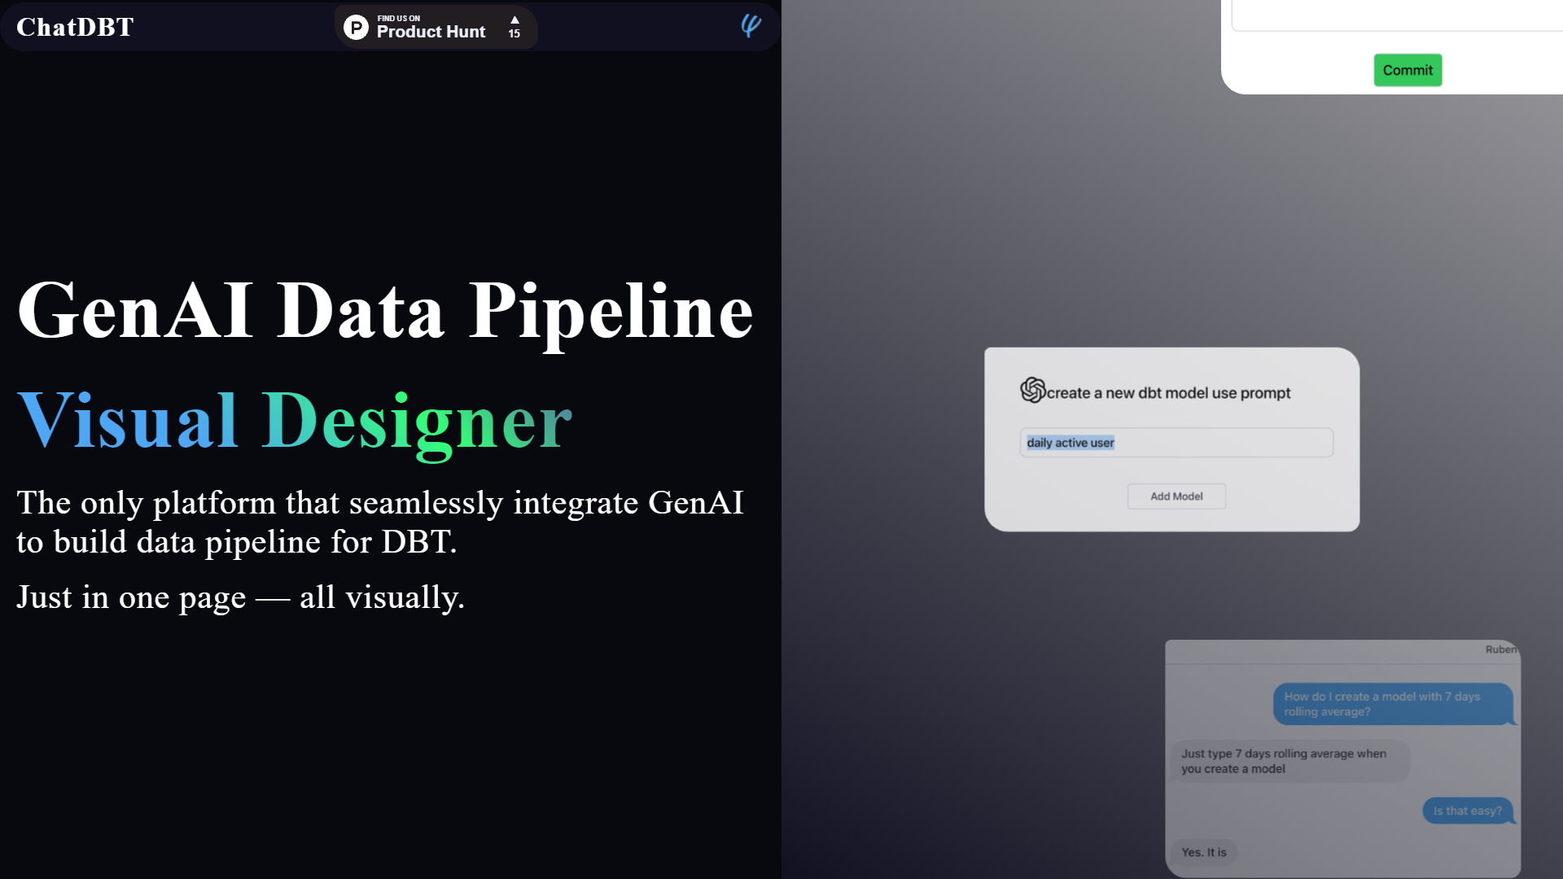This screenshot has width=1563, height=879.
Task: Click inside the daily active user input field
Action: point(1176,442)
